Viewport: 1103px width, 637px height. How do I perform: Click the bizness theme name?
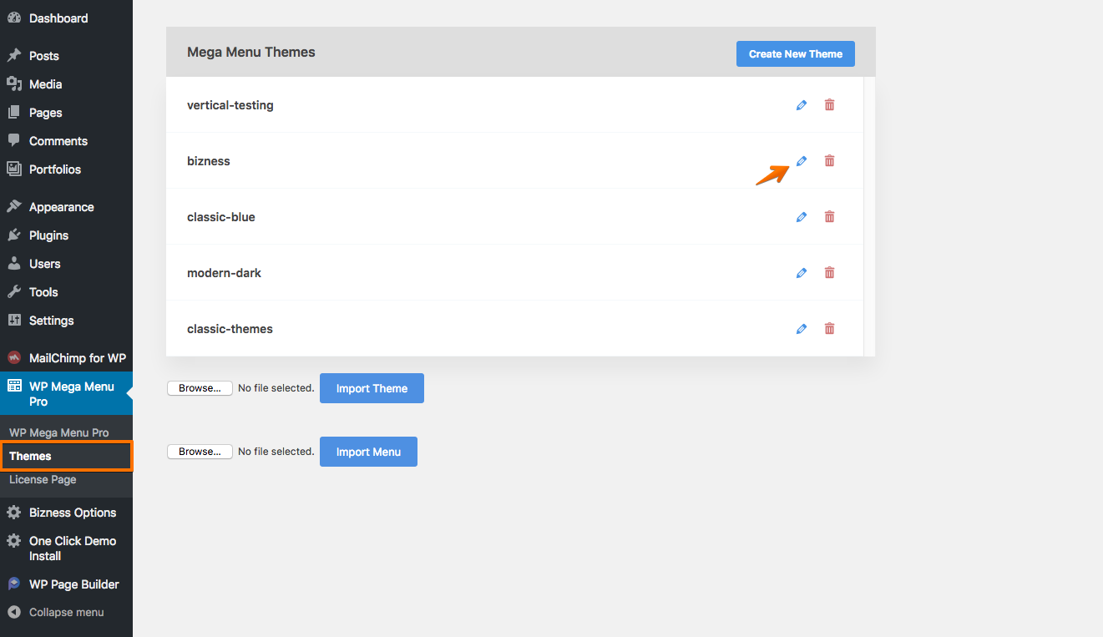[x=209, y=161]
